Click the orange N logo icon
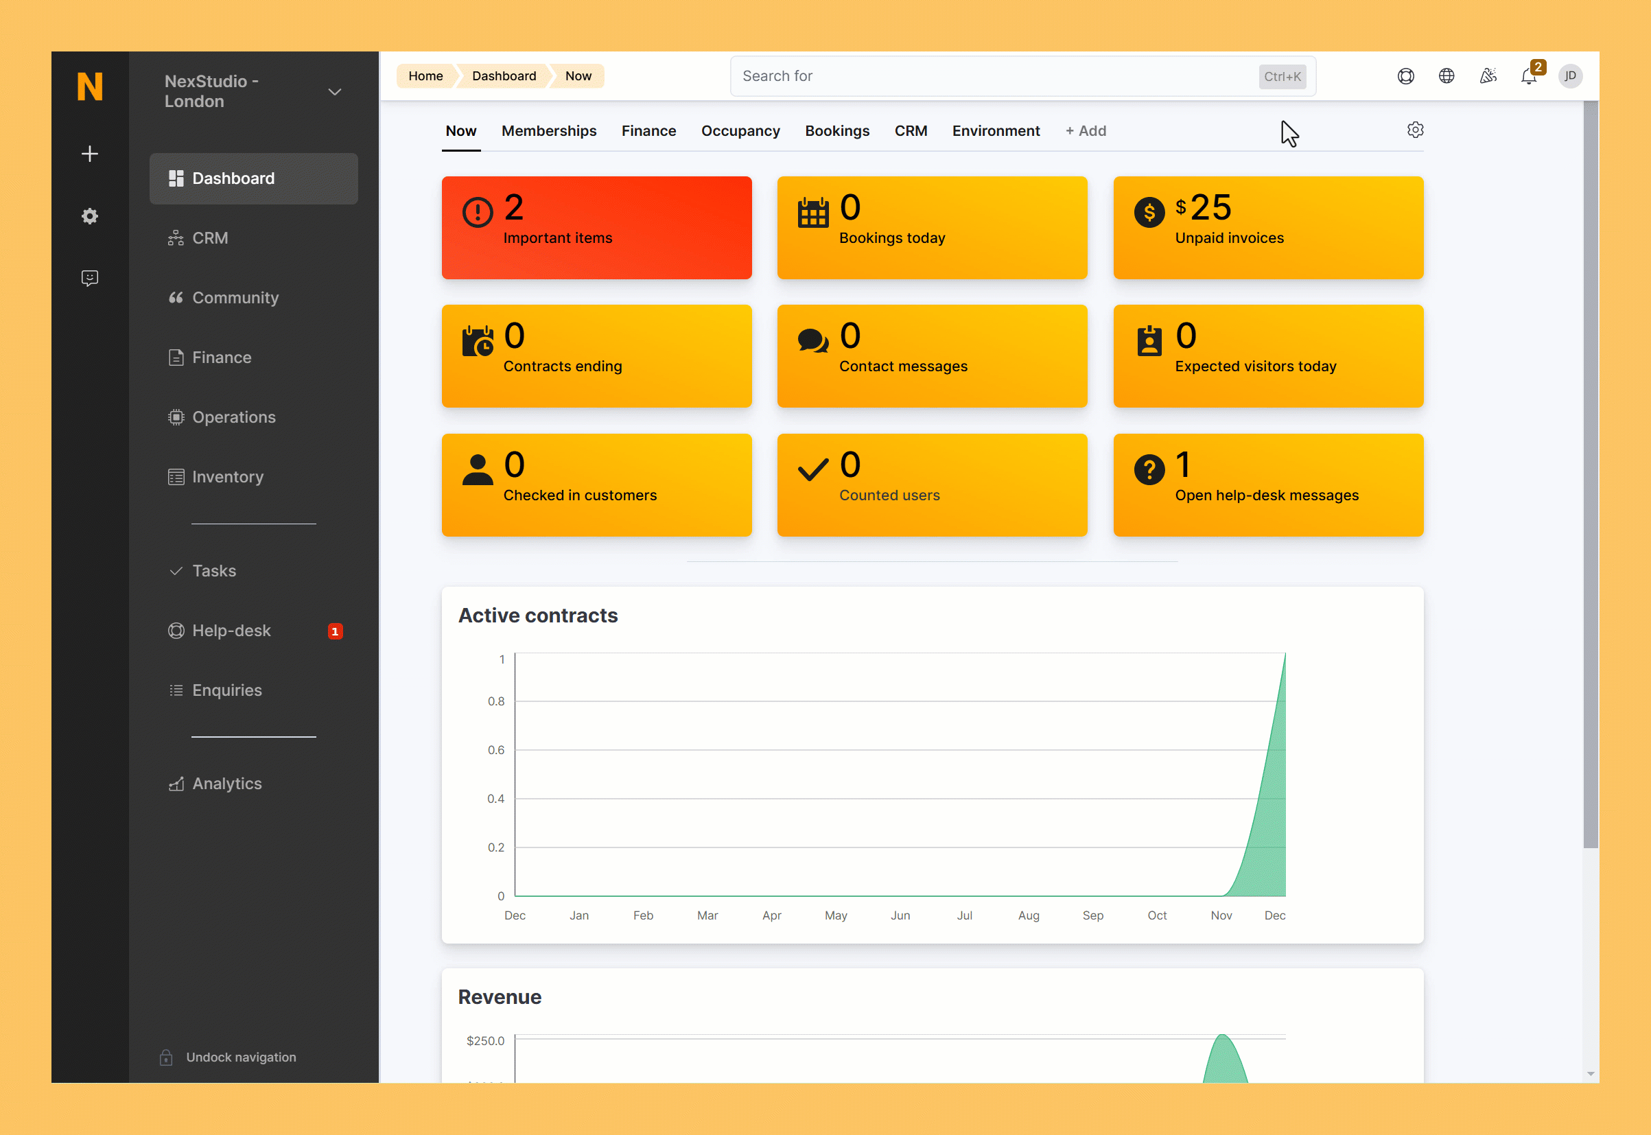The height and width of the screenshot is (1135, 1651). pyautogui.click(x=90, y=86)
